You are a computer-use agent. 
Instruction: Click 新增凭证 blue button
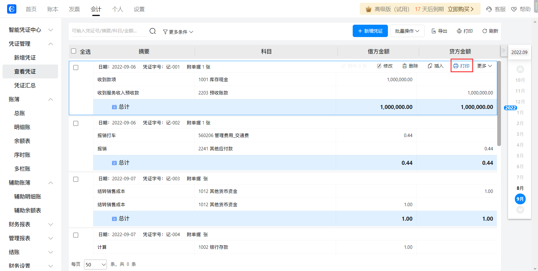tap(370, 31)
